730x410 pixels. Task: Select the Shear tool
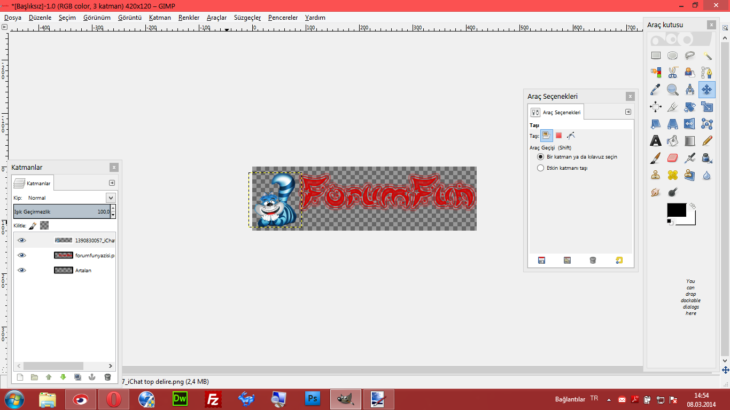[656, 123]
